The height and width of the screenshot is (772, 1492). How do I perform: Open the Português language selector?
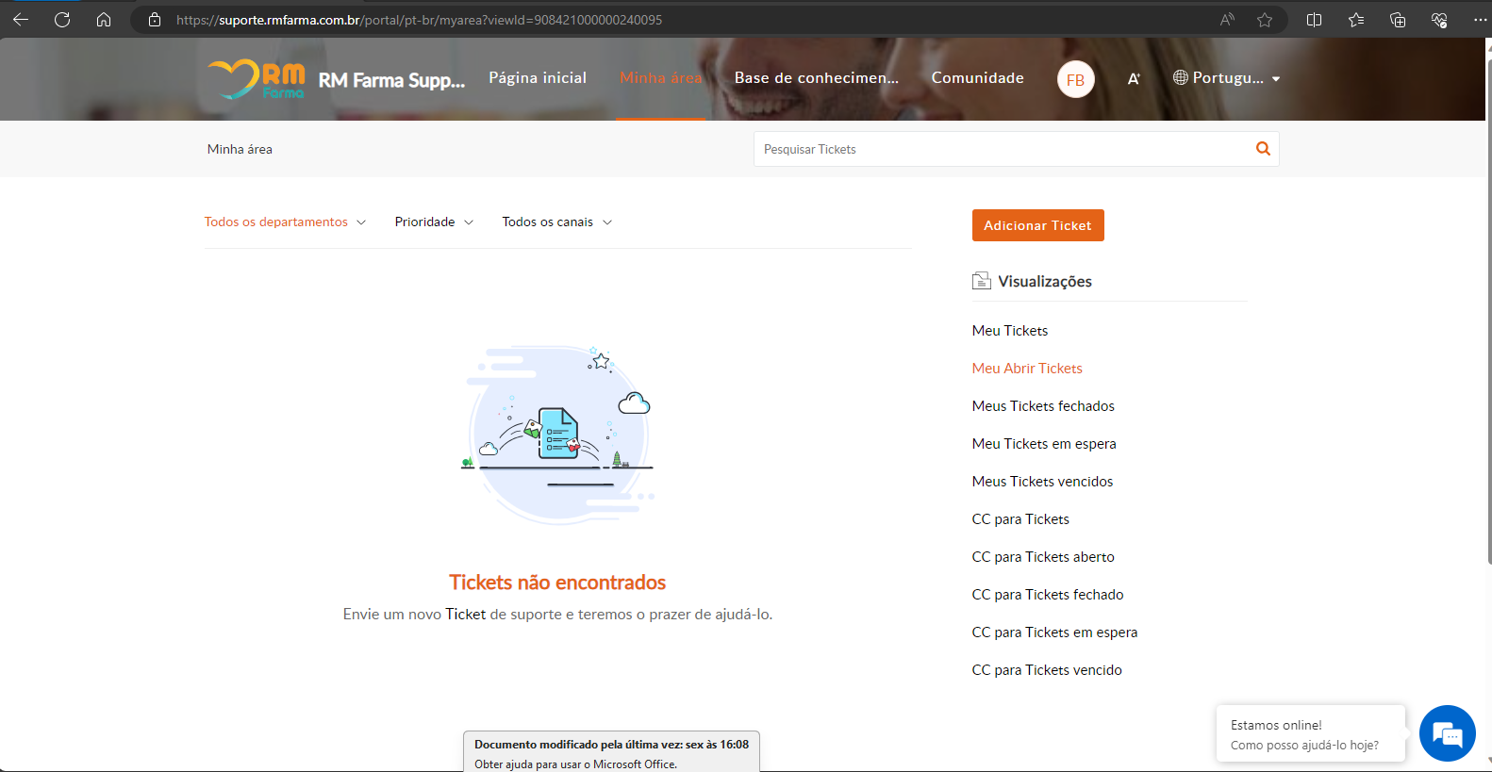click(1227, 78)
